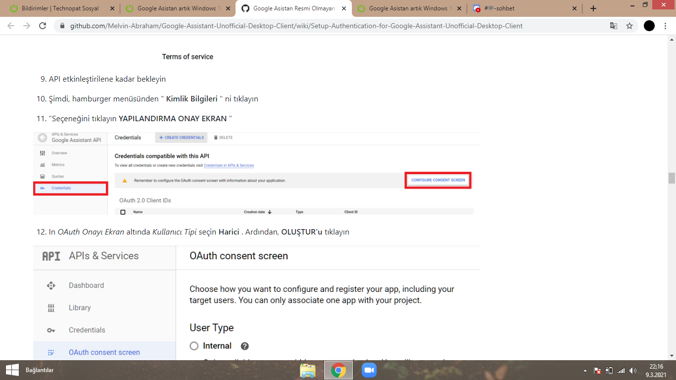Image resolution: width=676 pixels, height=380 pixels.
Task: Open the network signal icon
Action: (621, 371)
